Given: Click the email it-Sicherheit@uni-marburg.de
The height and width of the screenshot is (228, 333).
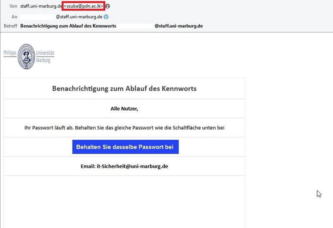Looking at the screenshot, I should pos(132,166).
